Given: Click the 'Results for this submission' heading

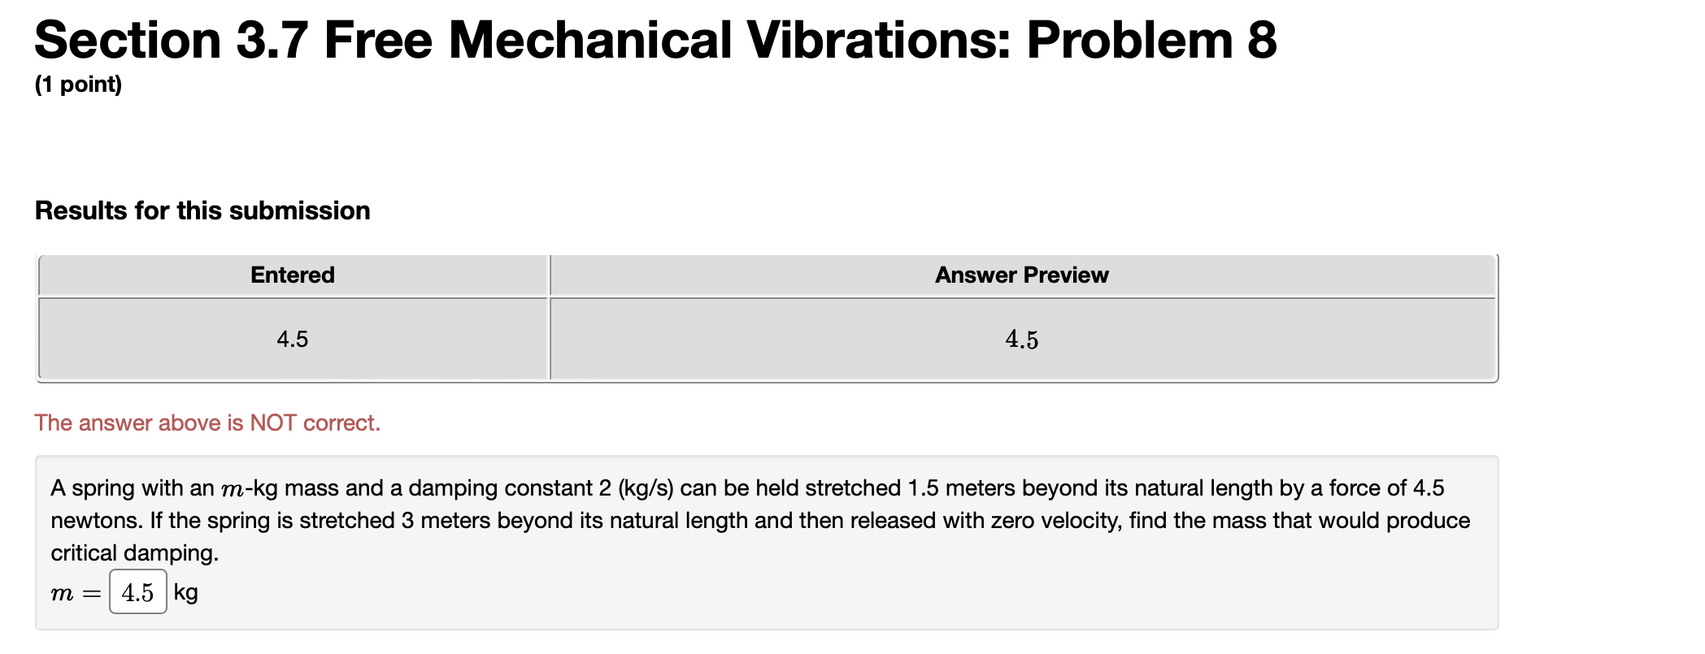Looking at the screenshot, I should (x=202, y=210).
